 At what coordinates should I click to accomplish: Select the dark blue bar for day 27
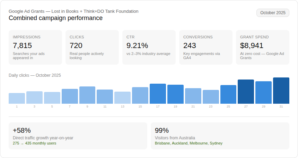point(246,92)
